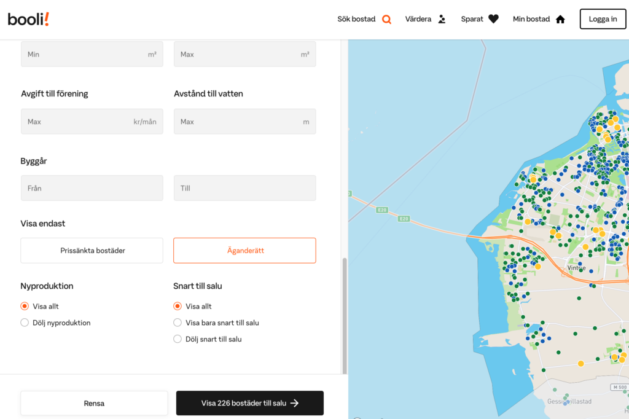Image resolution: width=629 pixels, height=419 pixels.
Task: Toggle the Prissänkta bostäder filter
Action: (x=92, y=251)
